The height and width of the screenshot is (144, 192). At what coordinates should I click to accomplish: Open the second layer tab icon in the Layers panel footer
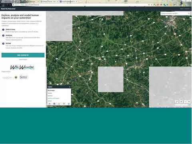pos(54,104)
